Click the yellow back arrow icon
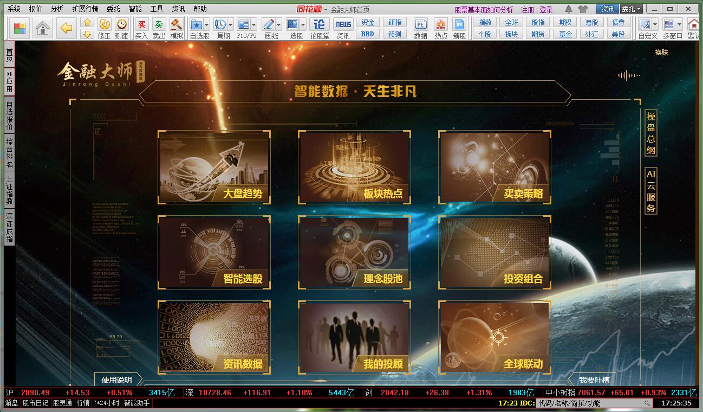 (x=67, y=28)
